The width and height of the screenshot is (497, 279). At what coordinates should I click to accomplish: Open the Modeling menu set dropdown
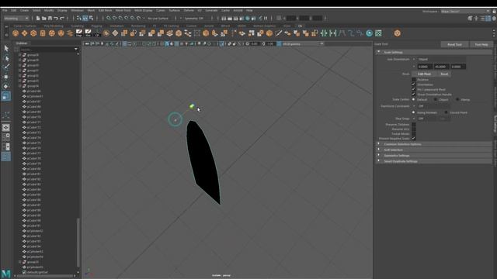(16, 19)
